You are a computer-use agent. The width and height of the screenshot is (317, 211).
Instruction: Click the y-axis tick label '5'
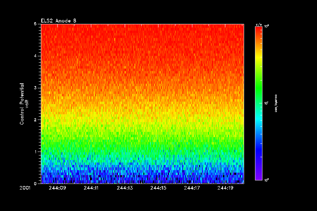[x=35, y=24]
